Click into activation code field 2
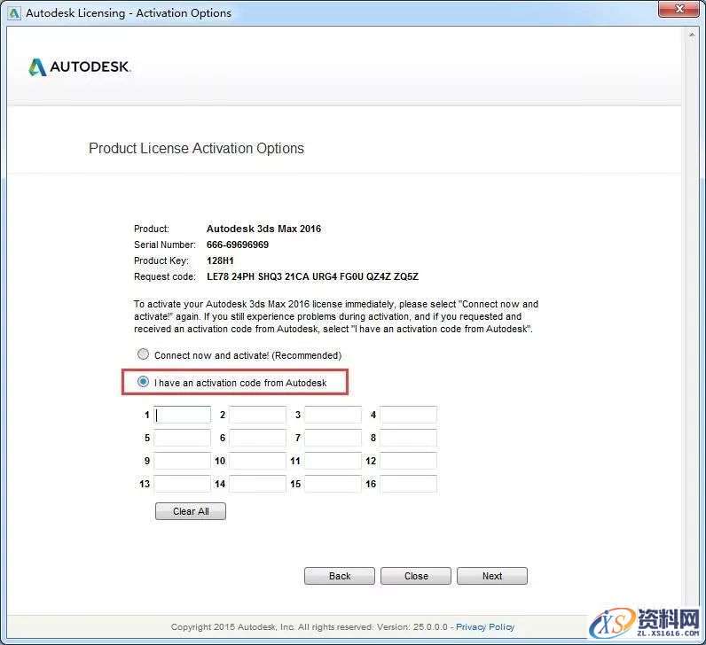Viewport: 706px width, 645px height. click(258, 415)
